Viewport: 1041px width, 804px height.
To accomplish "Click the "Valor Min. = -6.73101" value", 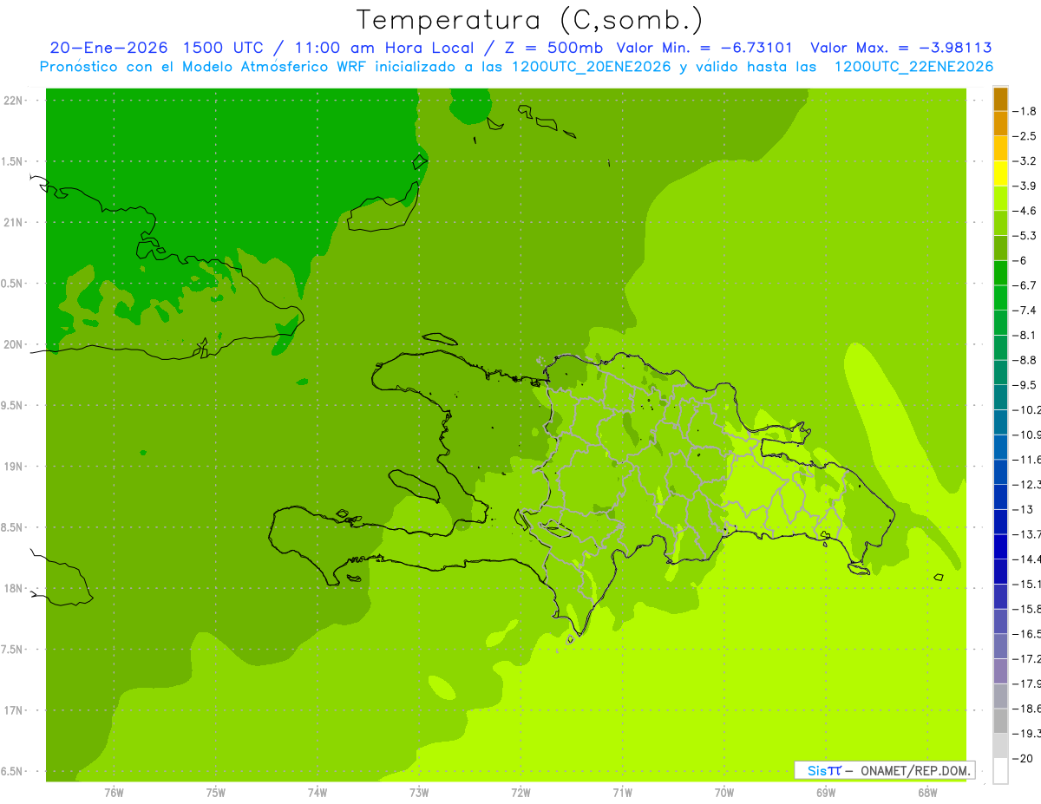I will (x=705, y=48).
